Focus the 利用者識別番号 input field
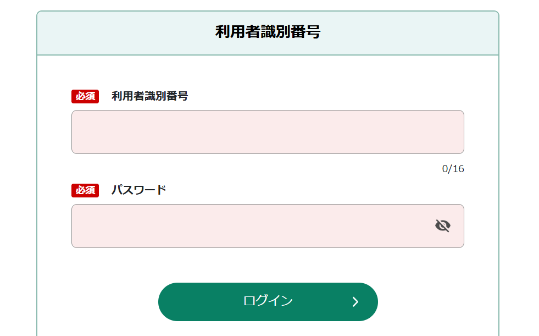 click(268, 132)
